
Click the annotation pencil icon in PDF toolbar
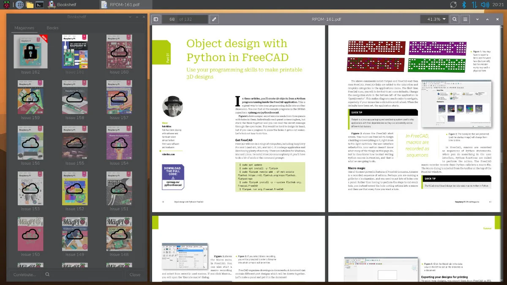pyautogui.click(x=214, y=19)
